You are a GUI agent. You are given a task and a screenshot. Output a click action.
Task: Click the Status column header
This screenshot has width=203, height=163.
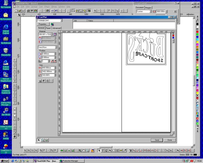tap(100, 20)
